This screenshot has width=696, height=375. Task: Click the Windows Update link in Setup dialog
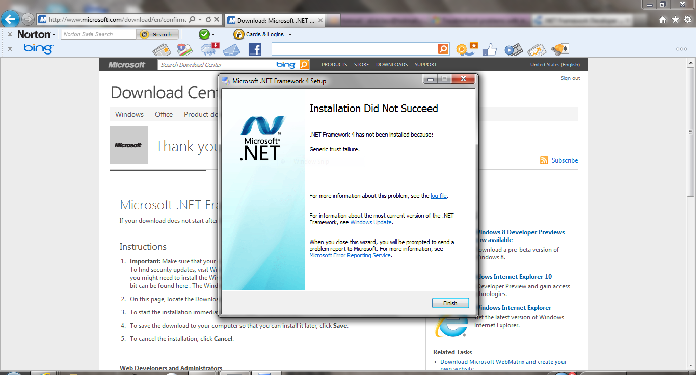point(371,222)
